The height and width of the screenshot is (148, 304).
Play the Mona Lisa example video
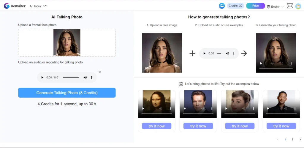(143, 109)
